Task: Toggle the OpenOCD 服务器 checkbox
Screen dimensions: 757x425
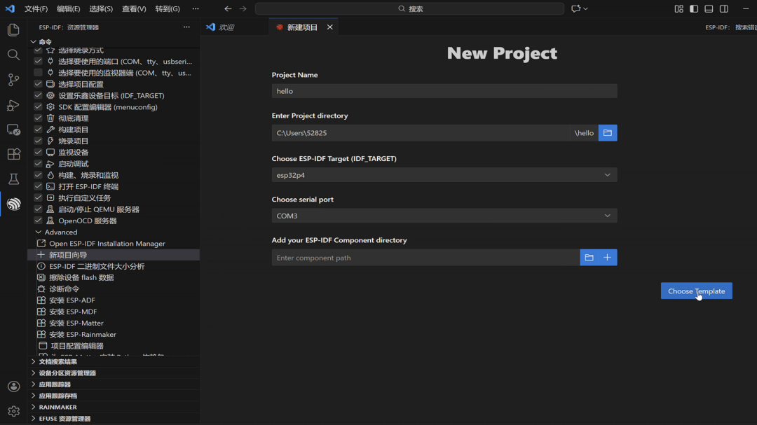Action: (38, 221)
